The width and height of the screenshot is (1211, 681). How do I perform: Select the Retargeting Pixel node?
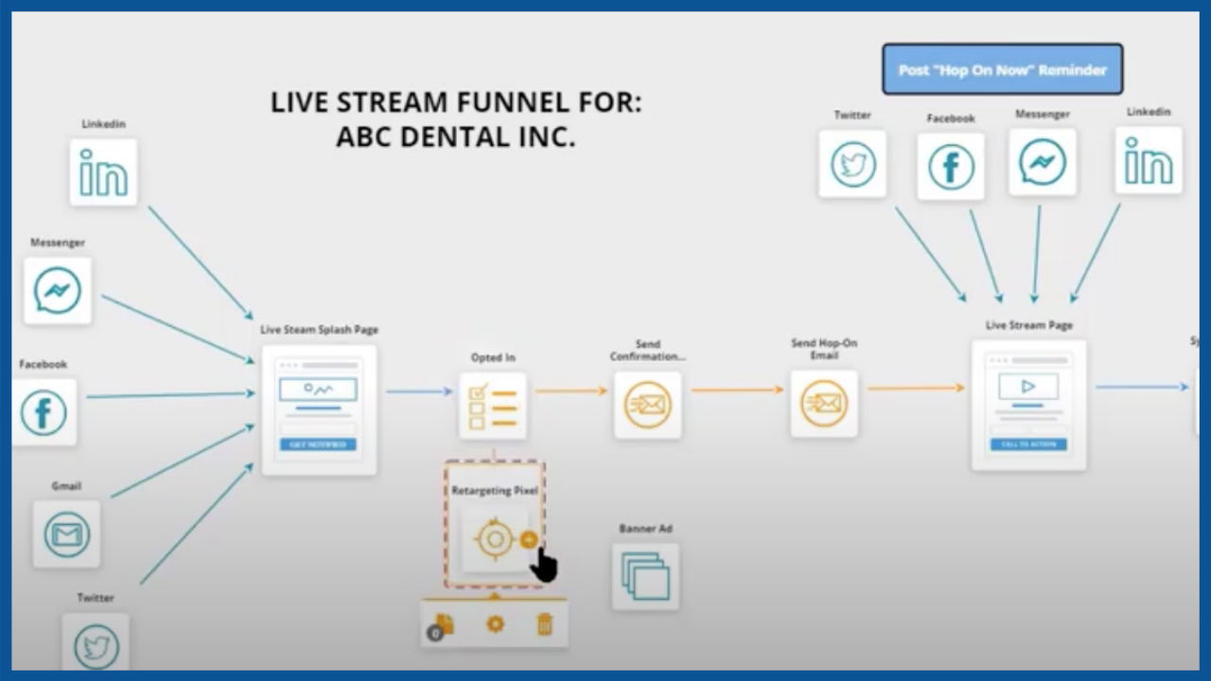point(492,539)
